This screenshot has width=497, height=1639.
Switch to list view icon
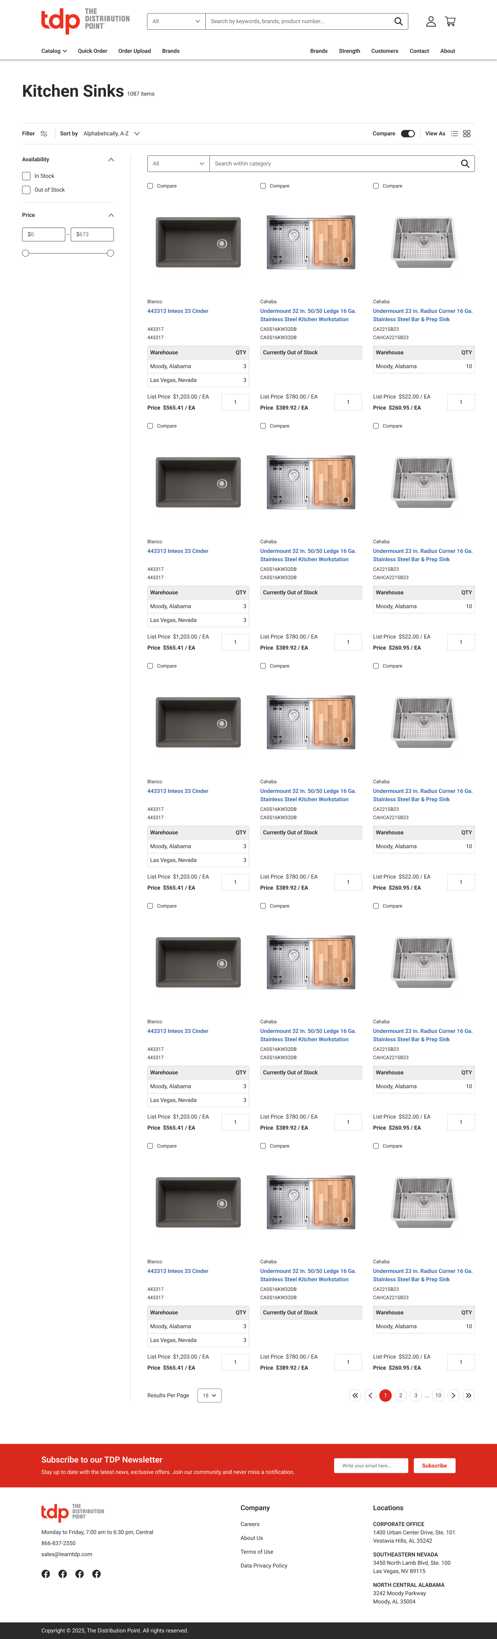454,134
